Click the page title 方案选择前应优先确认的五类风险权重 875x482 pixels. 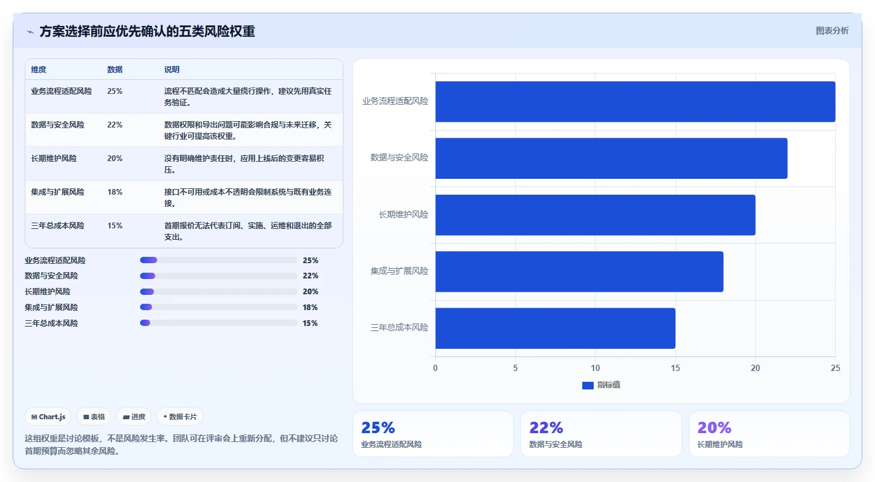click(147, 31)
